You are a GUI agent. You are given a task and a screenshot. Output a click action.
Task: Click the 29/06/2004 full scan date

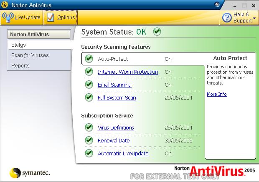[178, 98]
